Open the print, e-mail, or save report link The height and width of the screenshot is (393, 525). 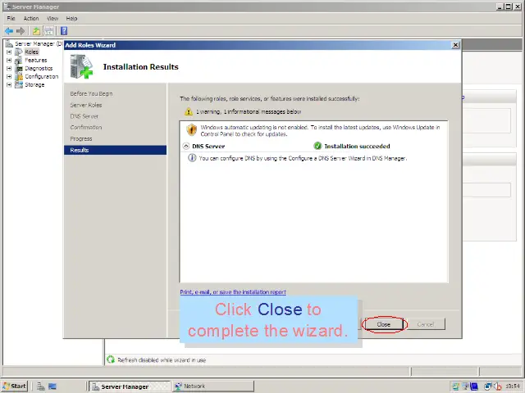coord(233,291)
